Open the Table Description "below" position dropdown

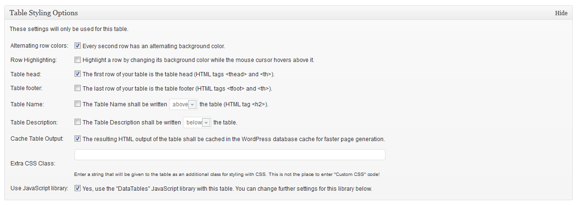point(197,123)
